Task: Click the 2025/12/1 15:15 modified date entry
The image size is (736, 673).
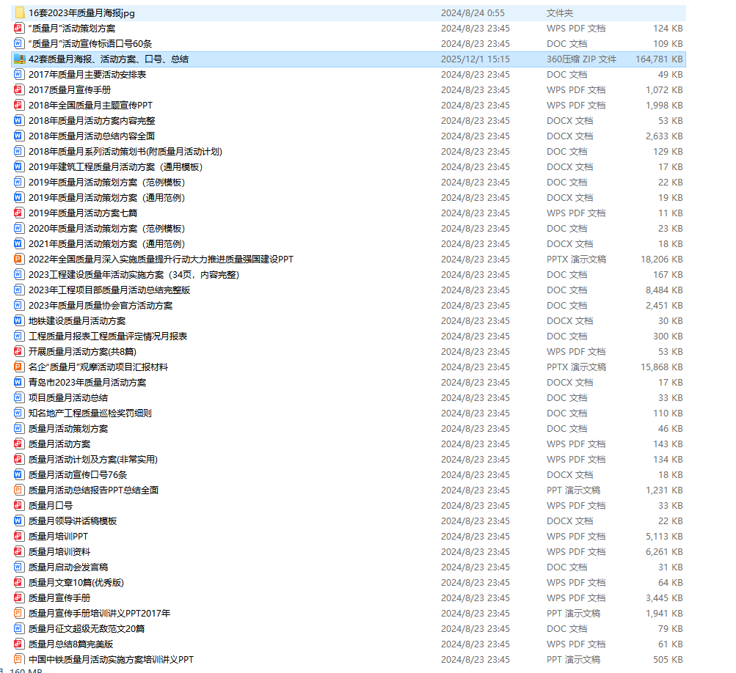Action: coord(475,59)
